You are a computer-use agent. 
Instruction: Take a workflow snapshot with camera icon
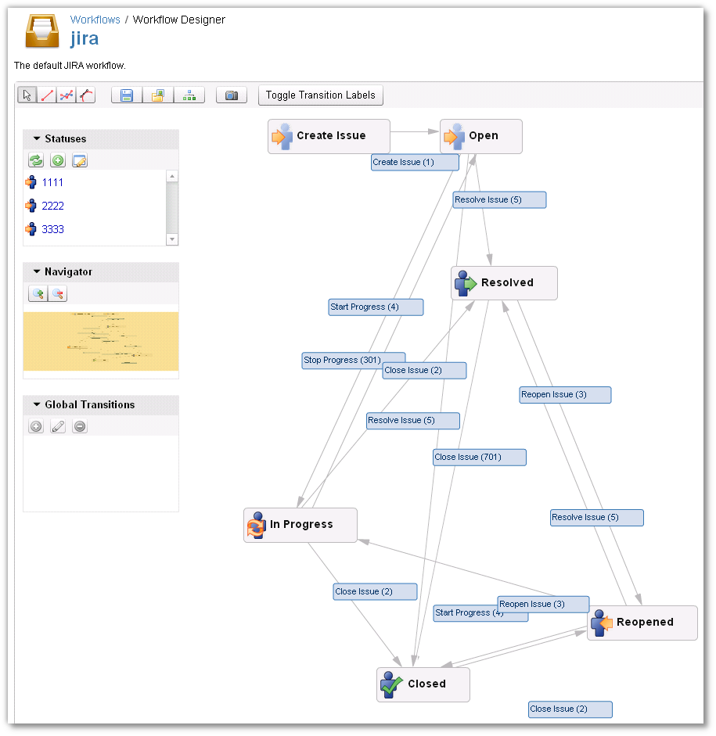pos(232,95)
